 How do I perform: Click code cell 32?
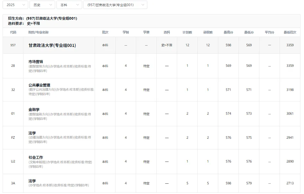(13, 90)
